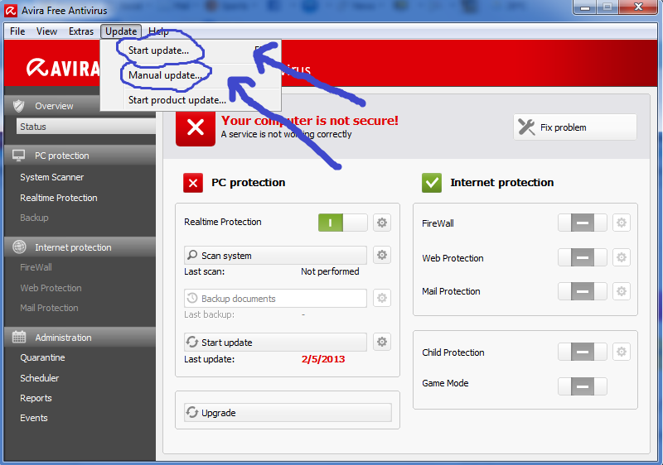Toggle the FireWall switch
The height and width of the screenshot is (465, 663).
click(583, 223)
